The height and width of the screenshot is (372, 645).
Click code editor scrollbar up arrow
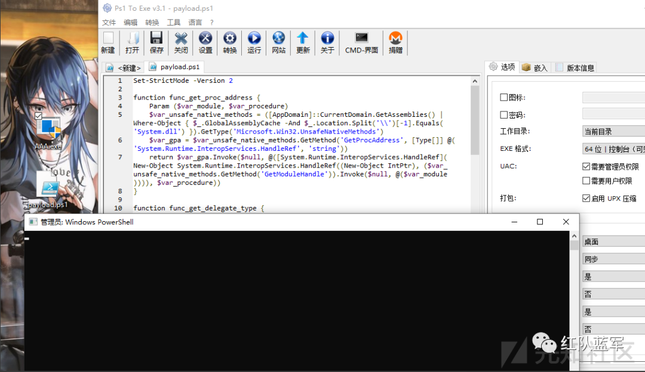coord(475,81)
